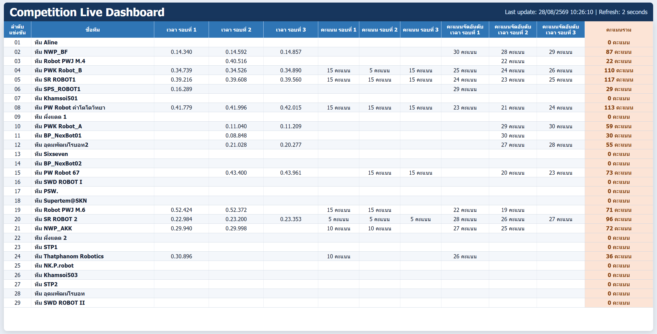Image resolution: width=657 pixels, height=334 pixels.
Task: Select team name ทีม PW Robot 67
Action: [57, 173]
